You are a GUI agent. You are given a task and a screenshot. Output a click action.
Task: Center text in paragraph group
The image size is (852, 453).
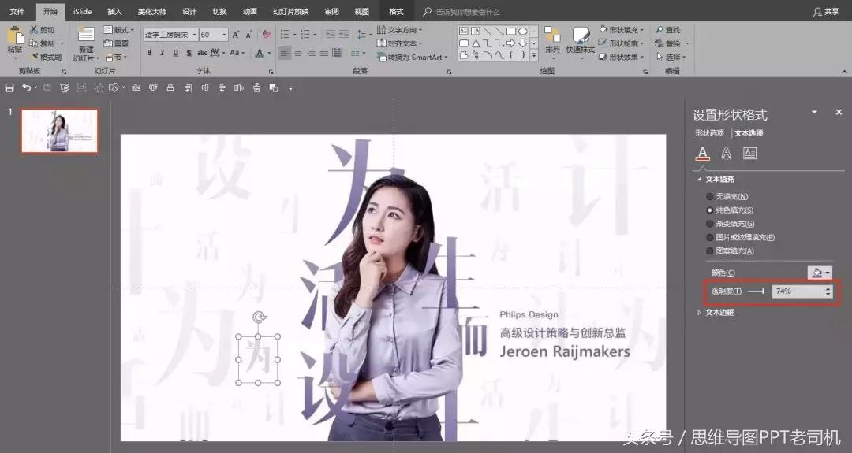[297, 53]
